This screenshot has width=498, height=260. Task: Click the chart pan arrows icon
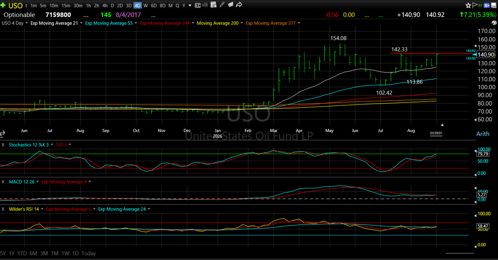2,134
